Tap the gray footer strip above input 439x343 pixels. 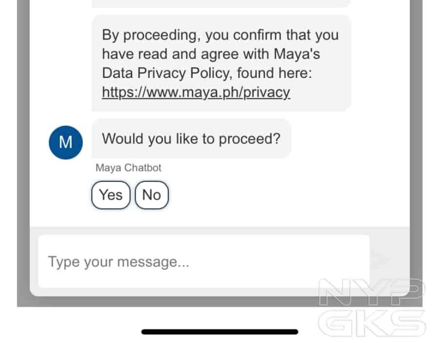coord(219,230)
